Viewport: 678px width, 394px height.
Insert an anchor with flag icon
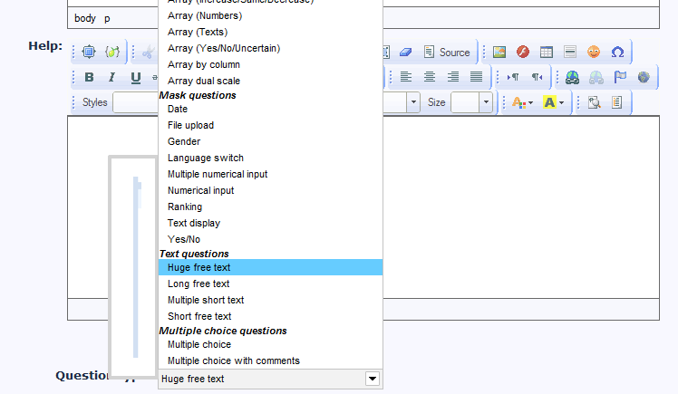point(620,77)
